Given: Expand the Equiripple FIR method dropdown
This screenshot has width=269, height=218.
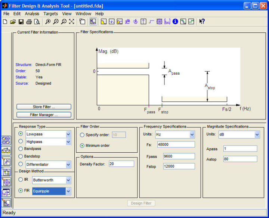Looking at the screenshot, I should [x=68, y=191].
